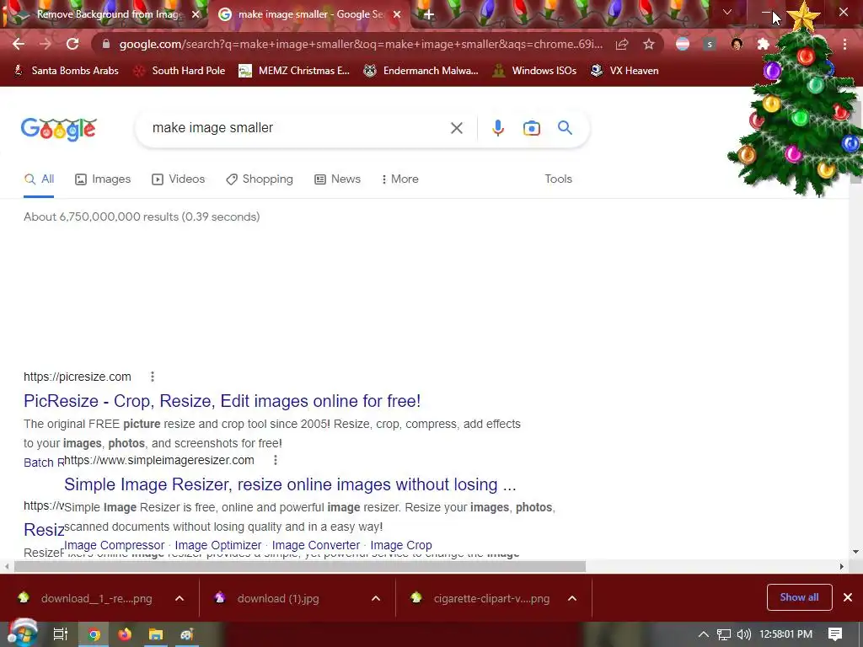Open the Chrome profile avatar
Image resolution: width=863 pixels, height=647 pixels.
[x=737, y=44]
